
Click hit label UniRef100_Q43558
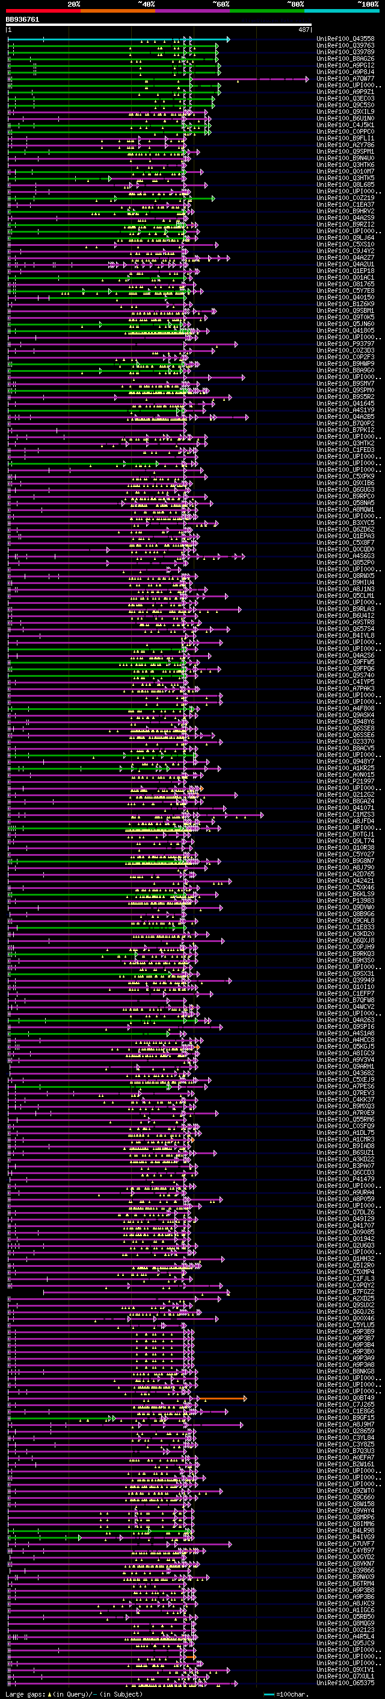tap(345, 39)
